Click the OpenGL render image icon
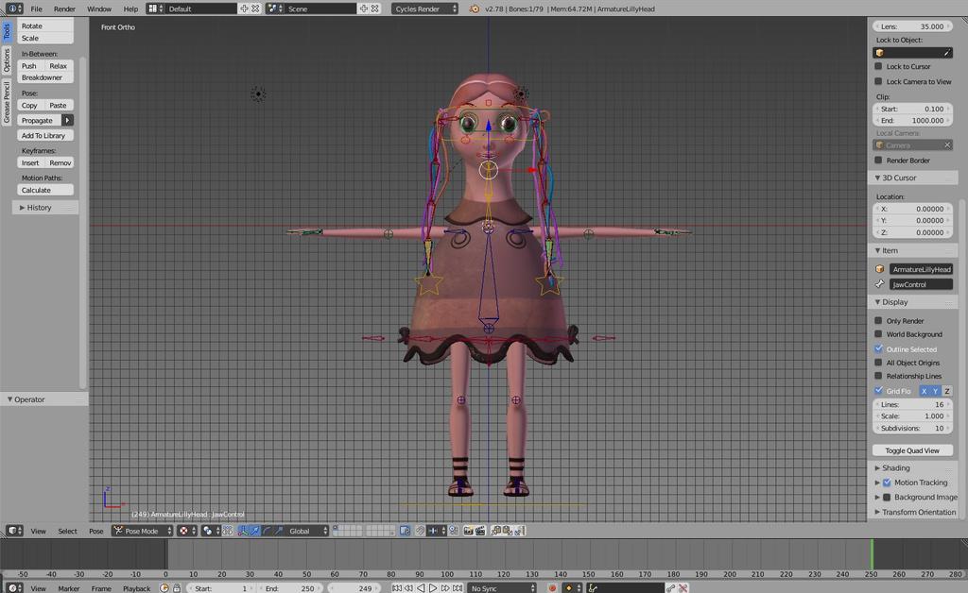 [469, 531]
